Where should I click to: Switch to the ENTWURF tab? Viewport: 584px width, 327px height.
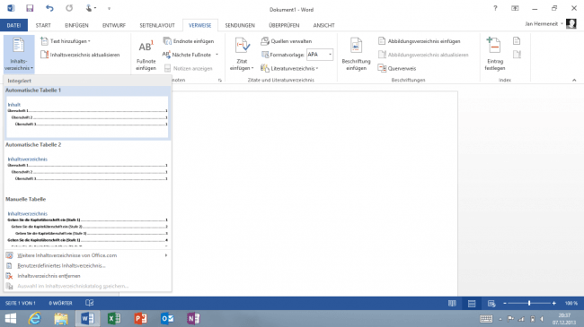pyautogui.click(x=114, y=25)
